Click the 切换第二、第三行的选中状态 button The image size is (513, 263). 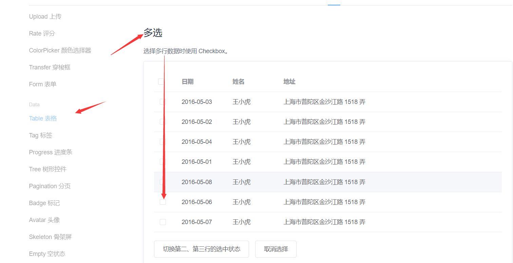[201, 248]
